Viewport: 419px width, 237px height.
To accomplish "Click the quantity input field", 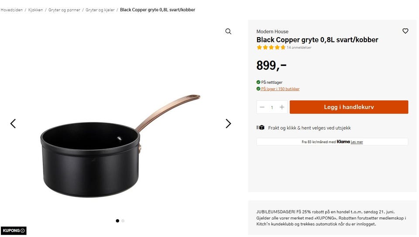I will point(272,107).
